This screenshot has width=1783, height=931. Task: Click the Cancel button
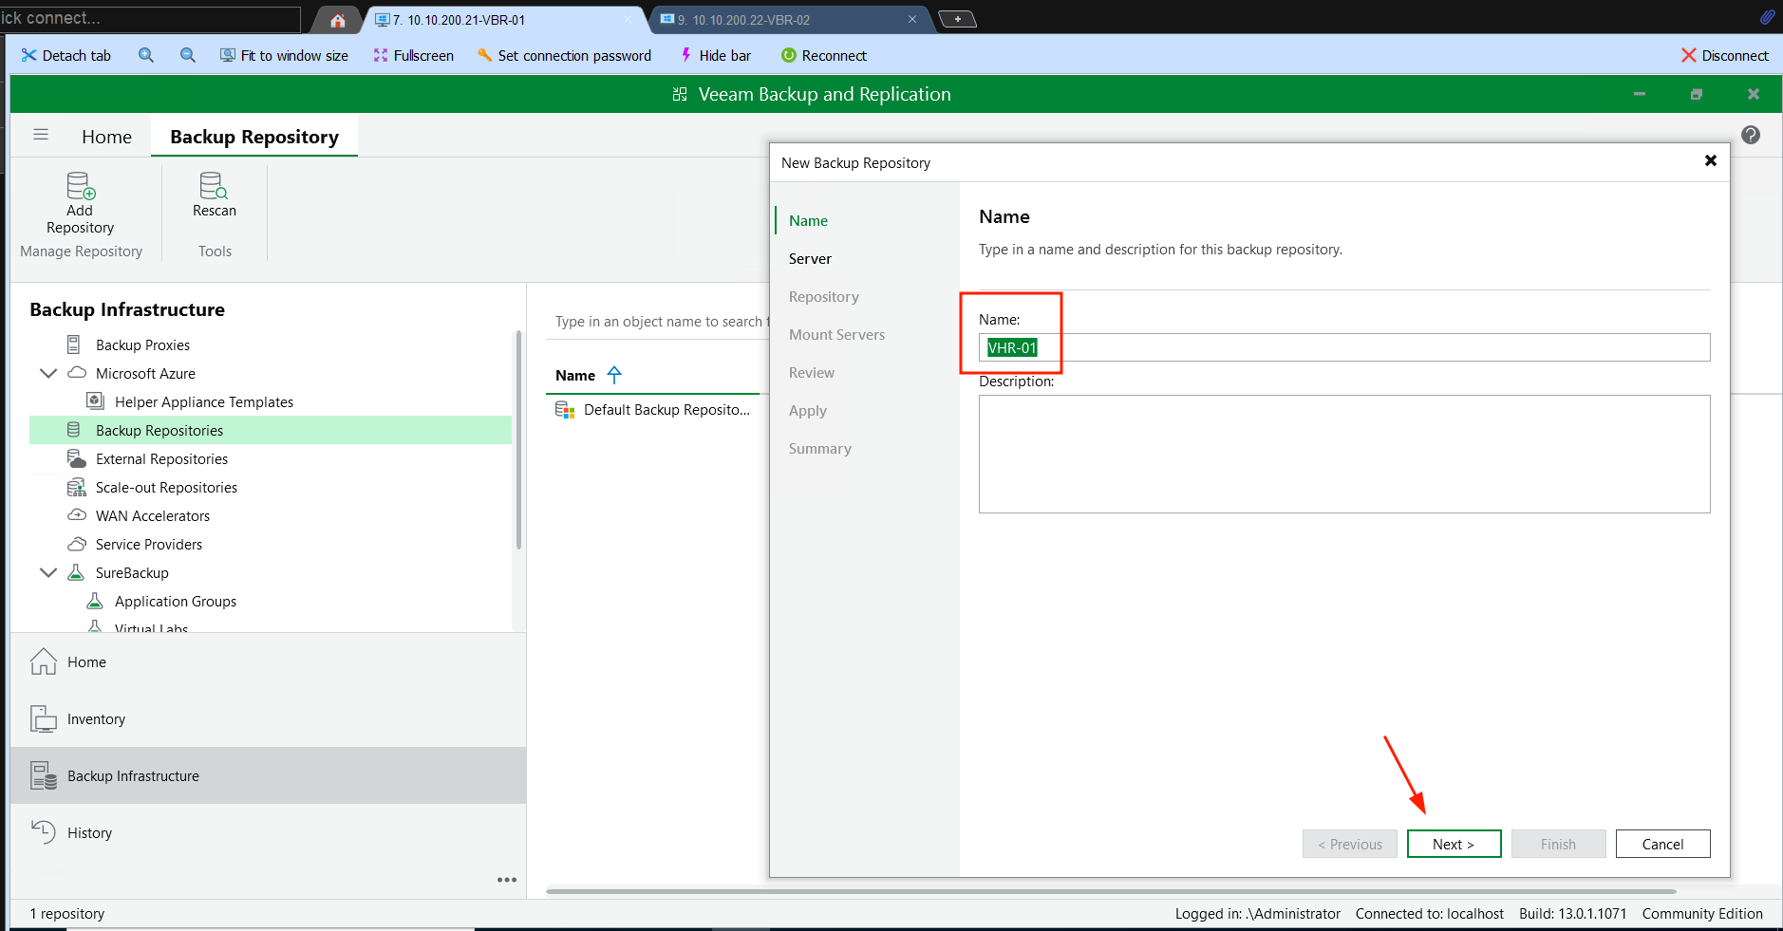(x=1662, y=844)
